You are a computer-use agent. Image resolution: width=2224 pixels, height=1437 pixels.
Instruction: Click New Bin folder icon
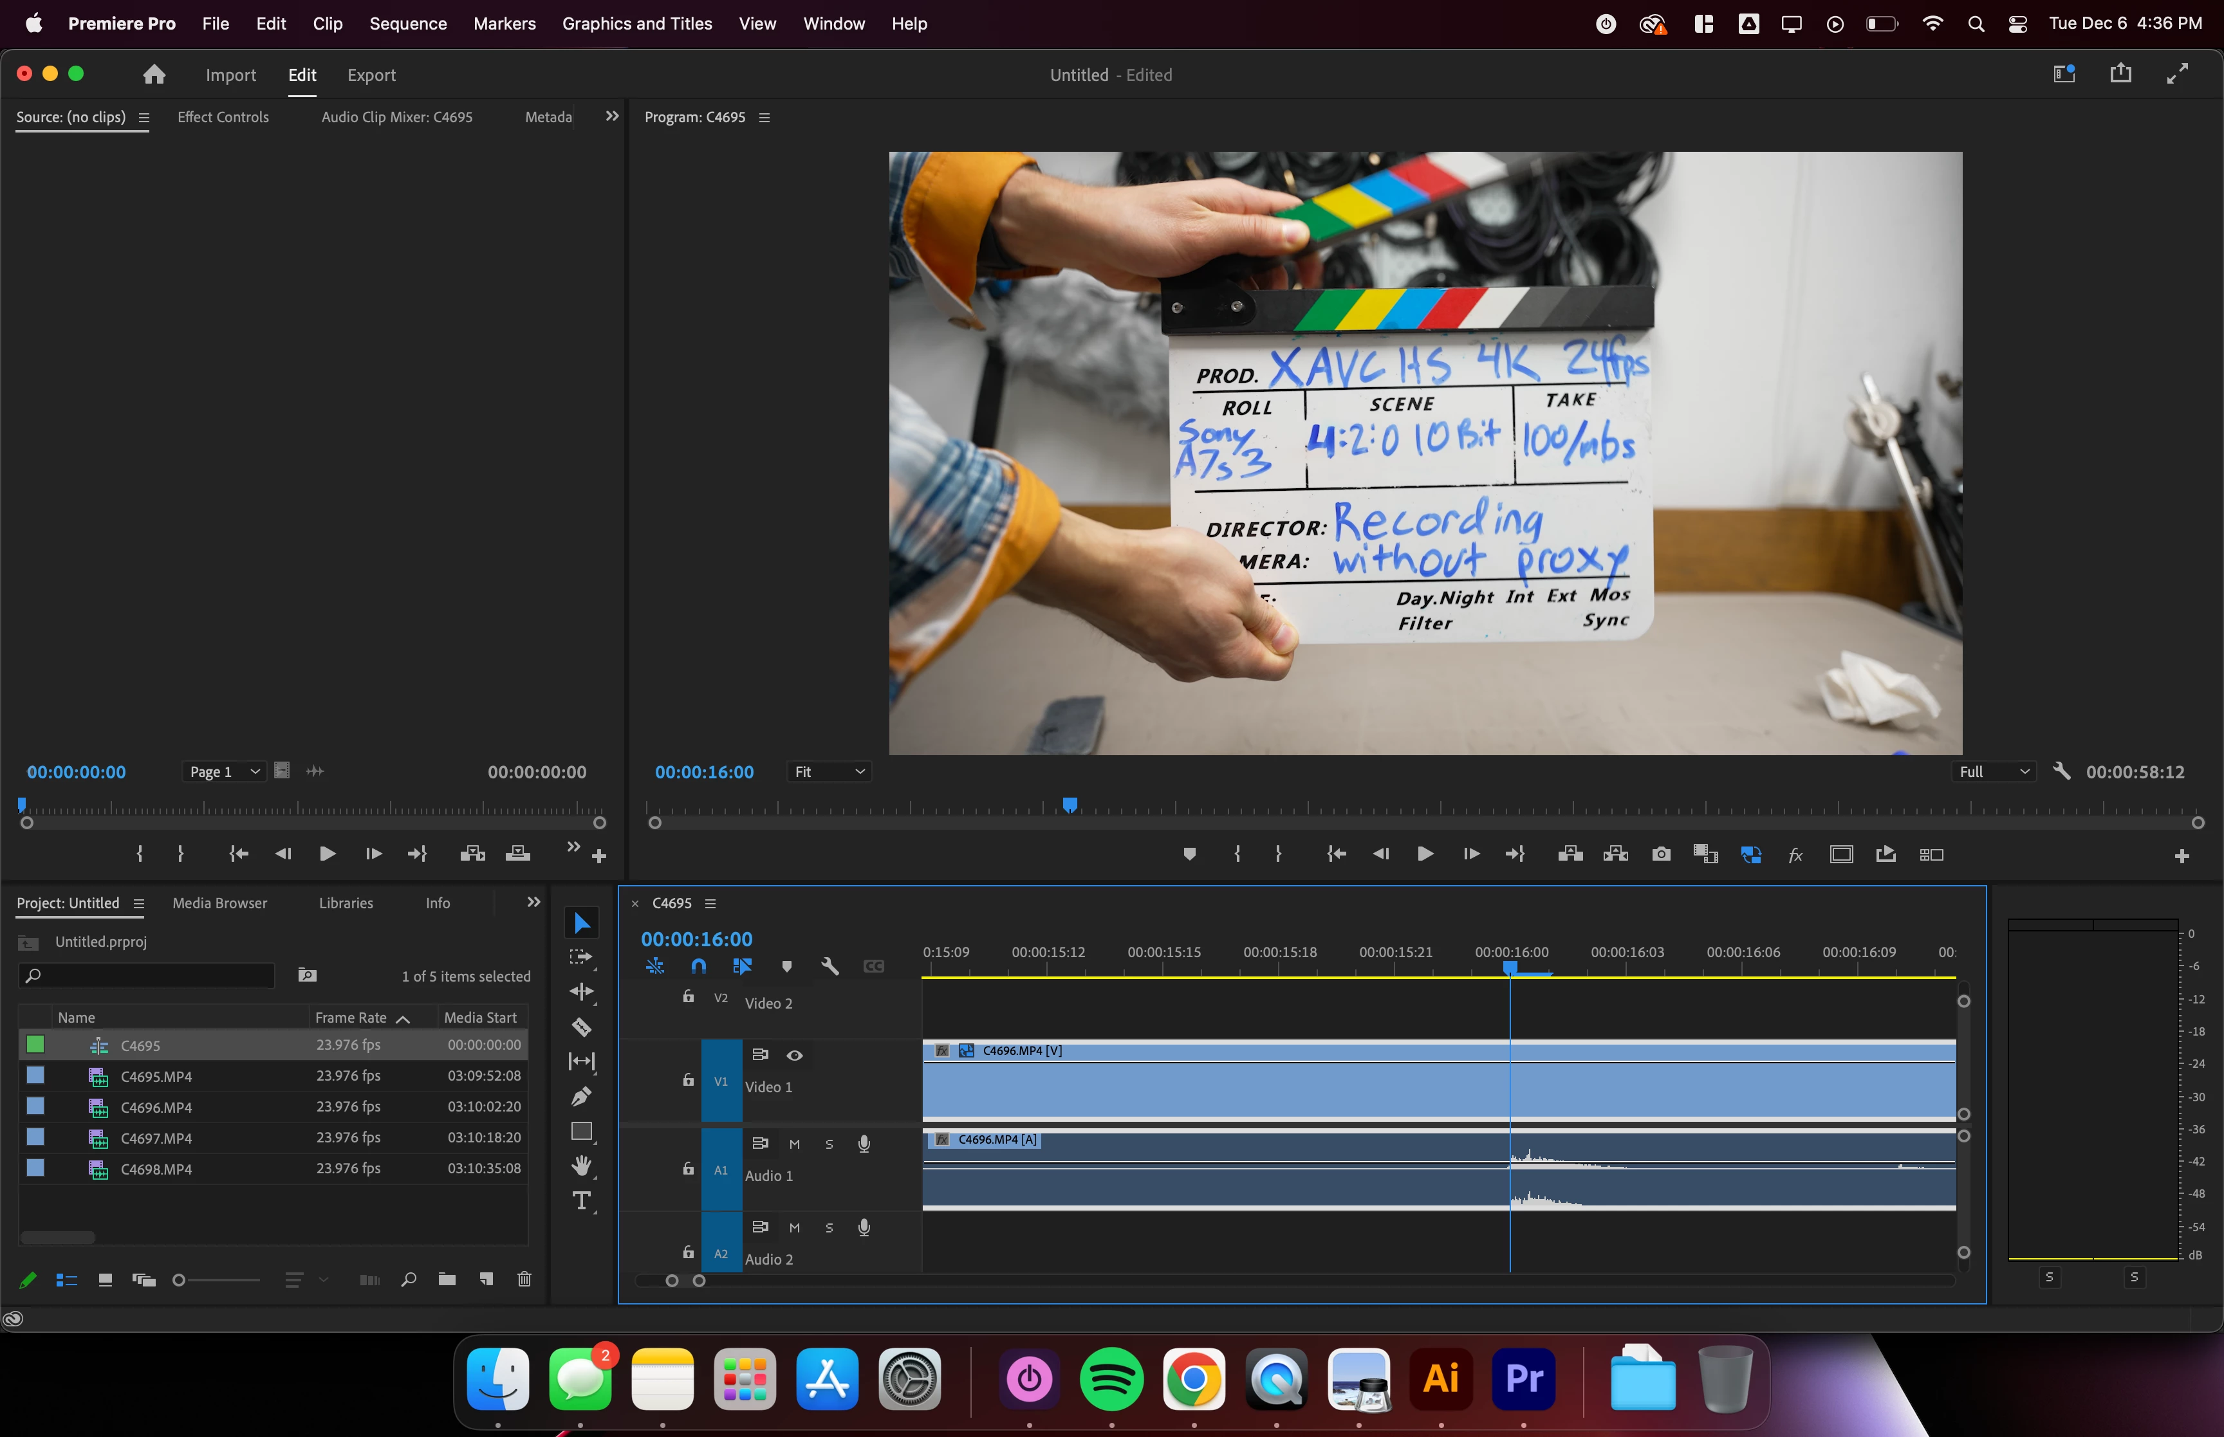click(447, 1279)
